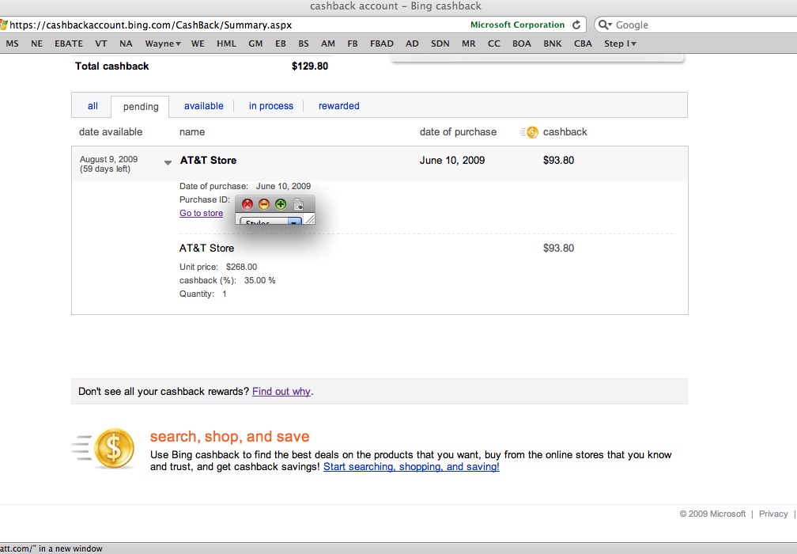Click the 'August 9, 2009' available date

point(108,159)
